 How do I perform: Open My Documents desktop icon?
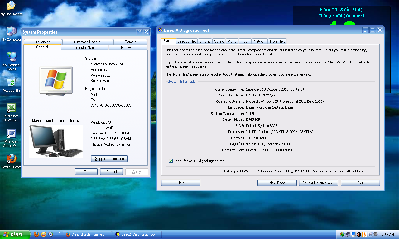[x=11, y=8]
